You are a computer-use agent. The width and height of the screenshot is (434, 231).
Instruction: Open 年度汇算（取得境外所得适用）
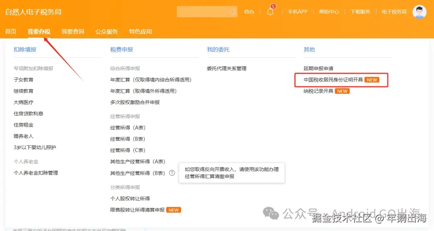[x=143, y=91]
